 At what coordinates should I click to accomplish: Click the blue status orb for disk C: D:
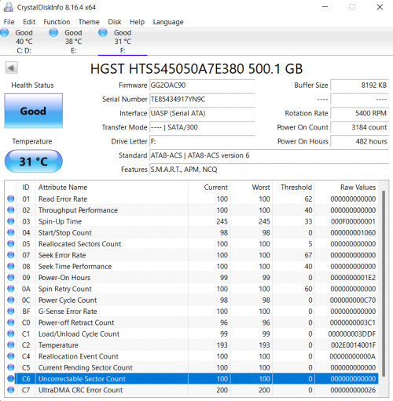click(x=5, y=32)
